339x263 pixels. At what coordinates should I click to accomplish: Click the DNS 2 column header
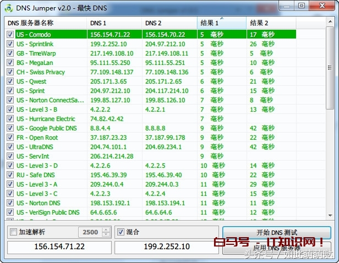click(x=169, y=23)
